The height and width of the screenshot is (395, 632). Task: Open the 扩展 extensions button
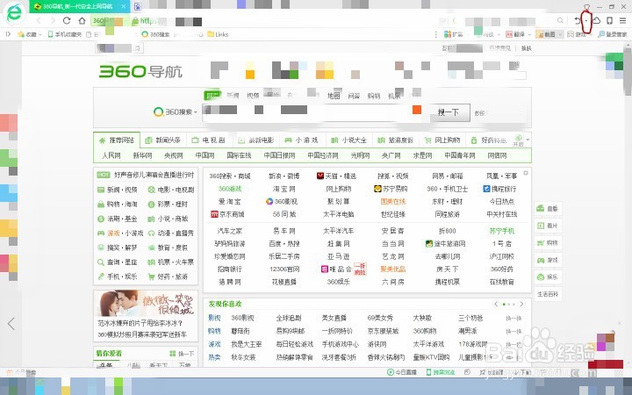coord(454,34)
